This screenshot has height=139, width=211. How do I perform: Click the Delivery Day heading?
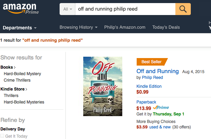pos(13,129)
